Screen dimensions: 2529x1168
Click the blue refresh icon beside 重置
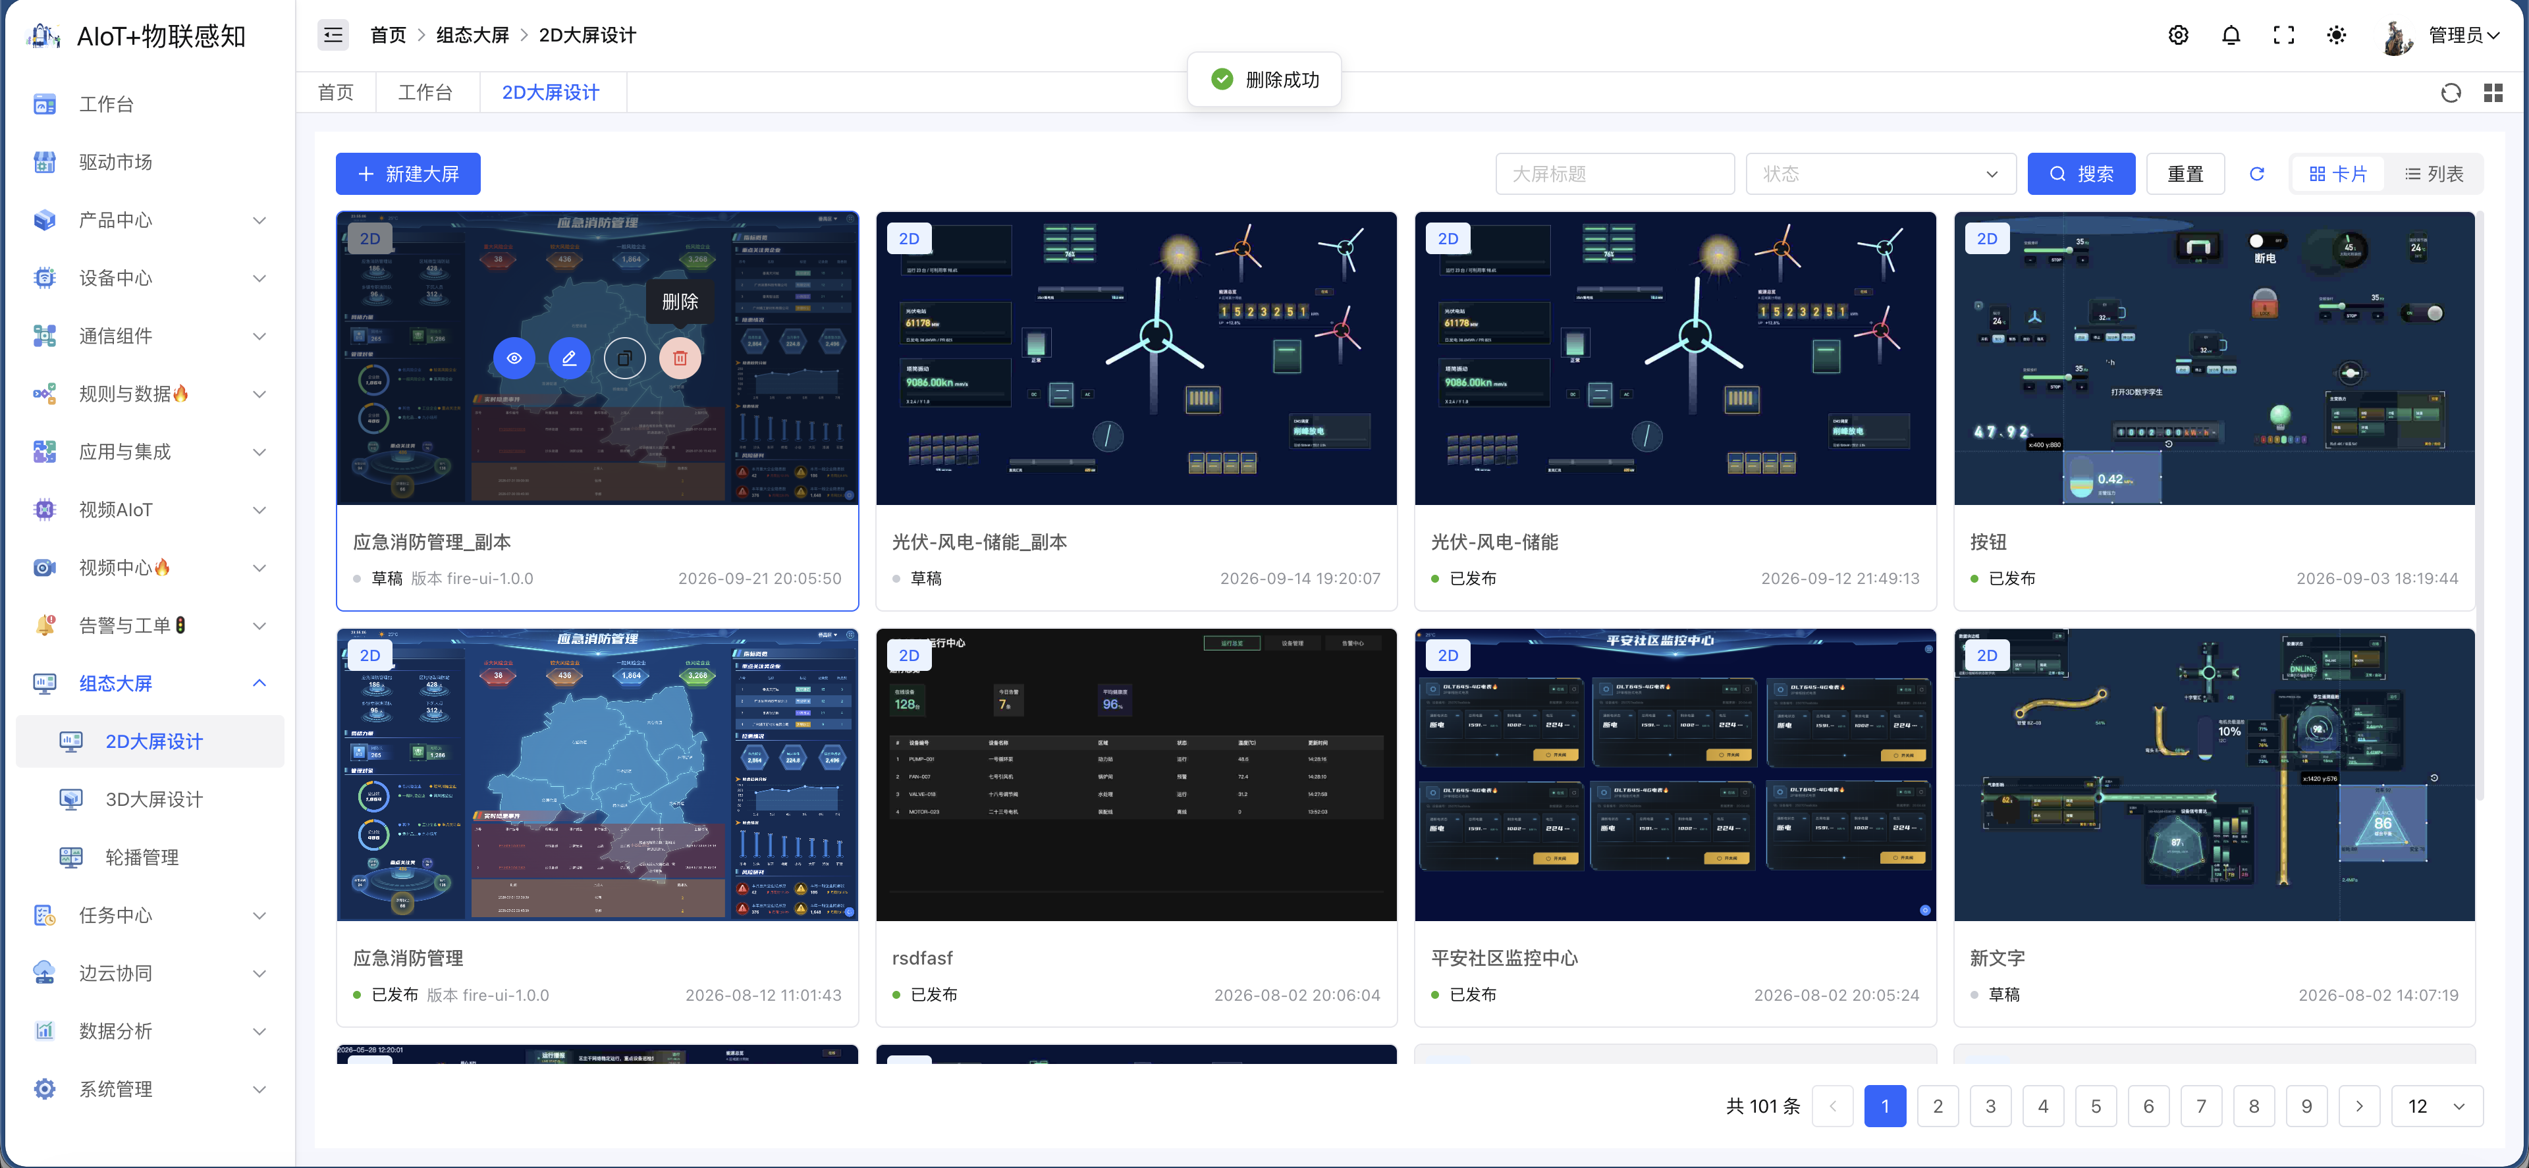tap(2256, 174)
